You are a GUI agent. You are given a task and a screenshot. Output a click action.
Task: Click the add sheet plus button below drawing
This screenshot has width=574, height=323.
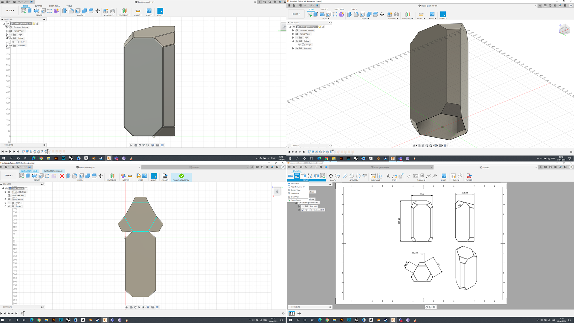(x=299, y=314)
